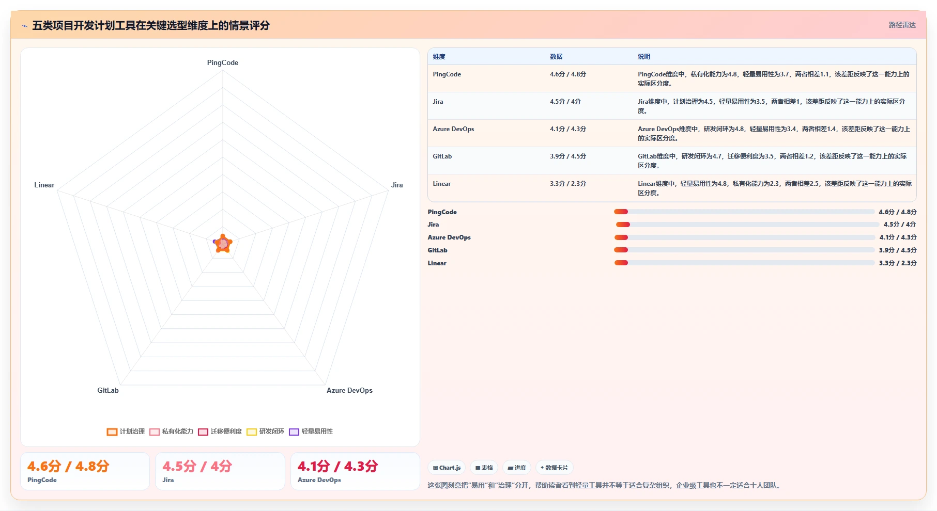Select the Azure DevOps table row name
937x511 pixels.
453,129
